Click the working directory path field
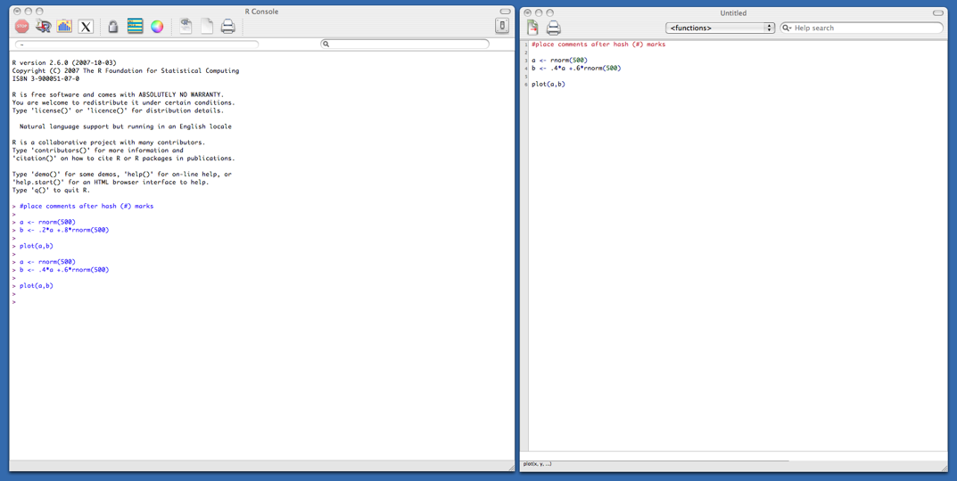 [138, 44]
